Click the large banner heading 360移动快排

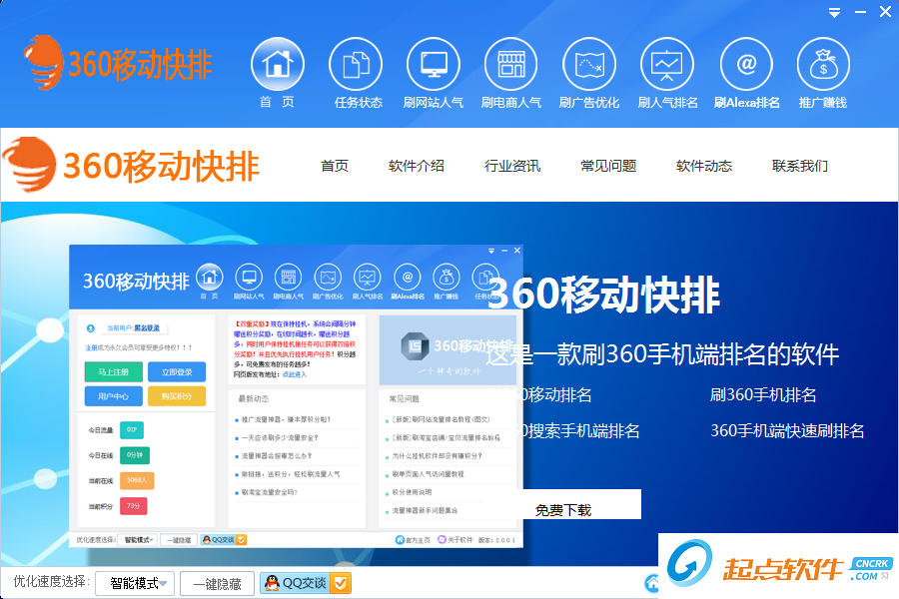coord(603,295)
